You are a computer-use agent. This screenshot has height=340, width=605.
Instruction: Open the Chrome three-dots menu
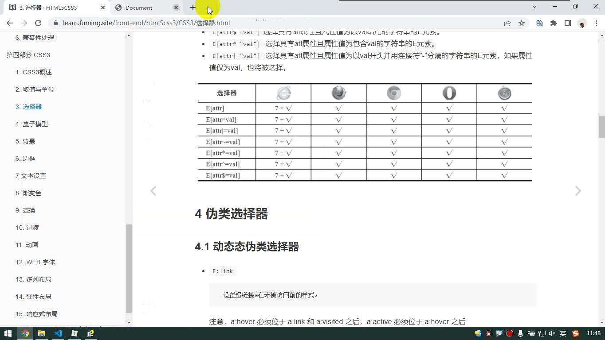(596, 23)
